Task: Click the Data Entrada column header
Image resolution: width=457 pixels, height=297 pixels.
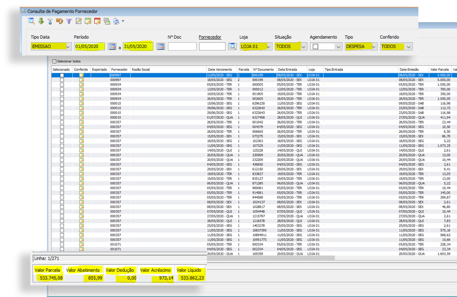Action: click(292, 70)
